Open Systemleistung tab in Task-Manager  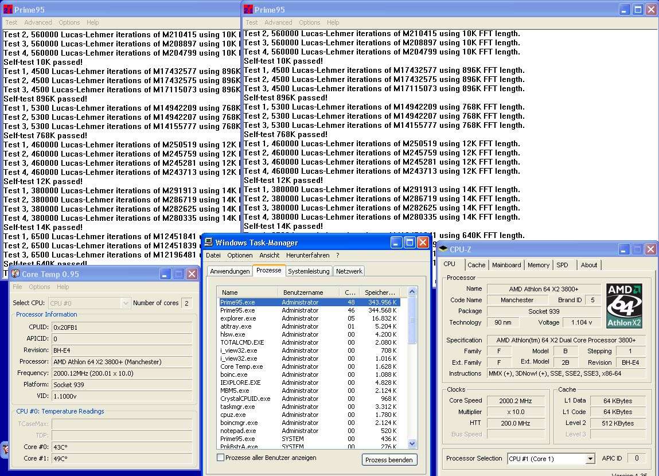[x=309, y=271]
